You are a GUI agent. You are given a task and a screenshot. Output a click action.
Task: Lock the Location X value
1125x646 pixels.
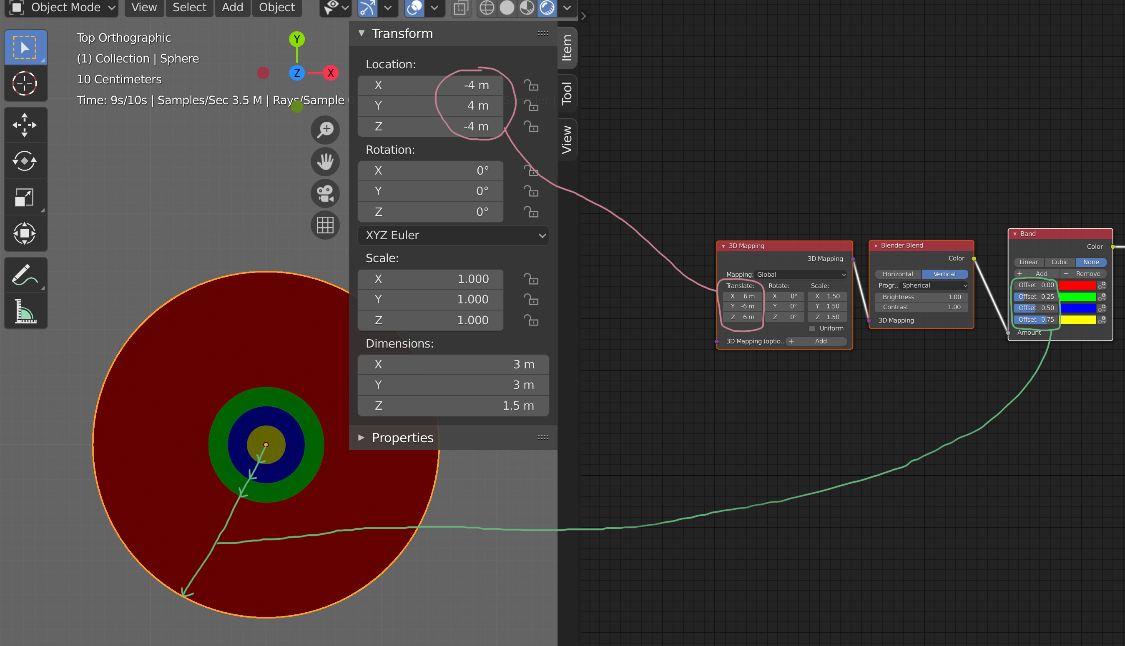point(531,85)
